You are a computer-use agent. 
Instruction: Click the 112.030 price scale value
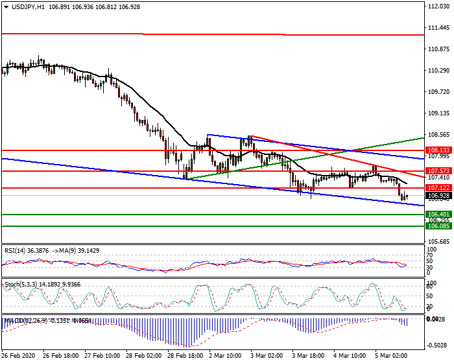[x=439, y=6]
